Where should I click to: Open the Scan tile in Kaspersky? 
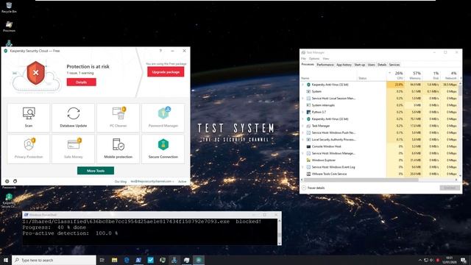pos(29,118)
